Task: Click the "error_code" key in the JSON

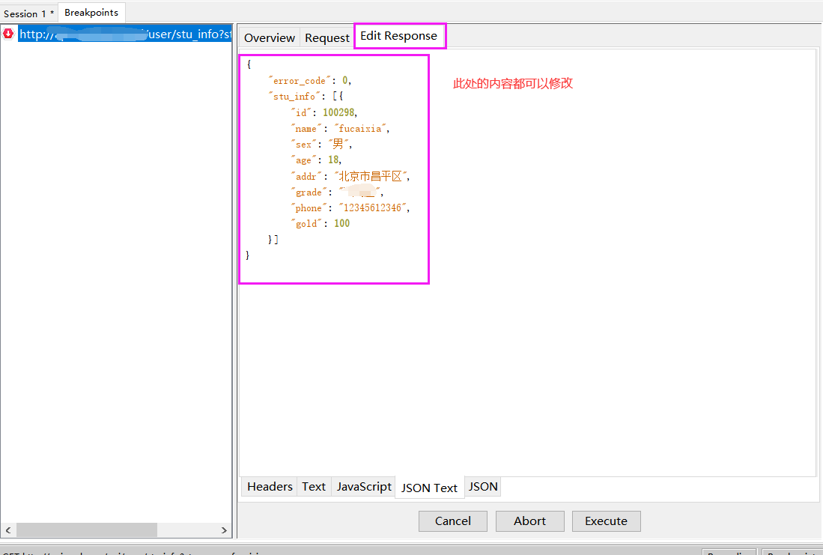Action: click(300, 81)
